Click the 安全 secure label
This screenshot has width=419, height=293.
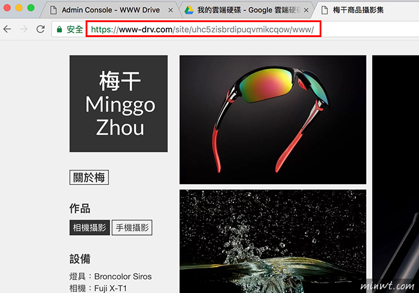coord(75,29)
